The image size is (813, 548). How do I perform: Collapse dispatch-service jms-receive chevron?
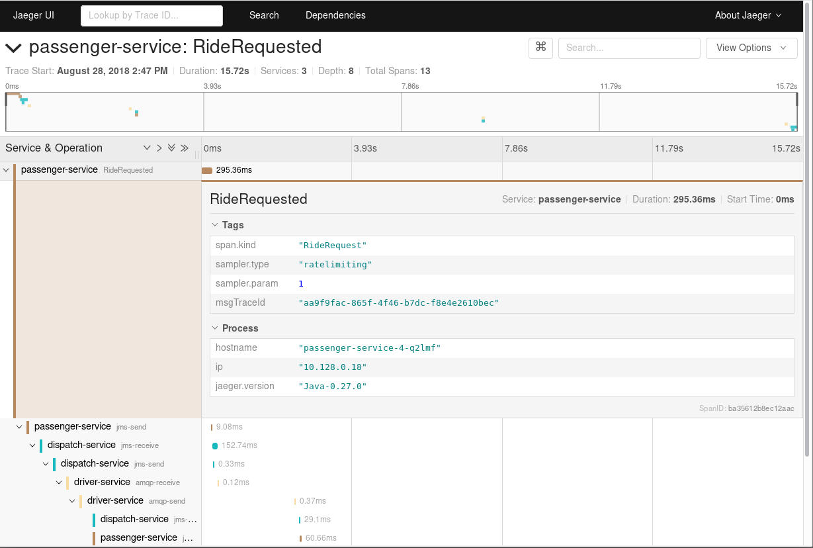pos(32,445)
